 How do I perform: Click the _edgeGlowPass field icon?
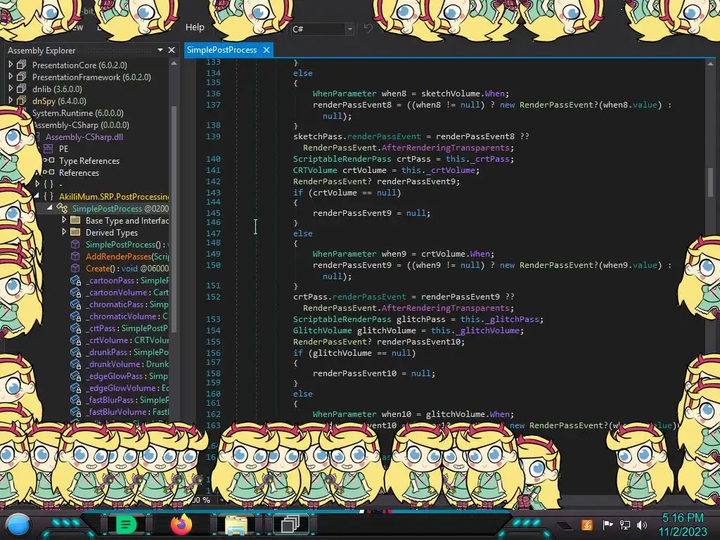pyautogui.click(x=76, y=376)
